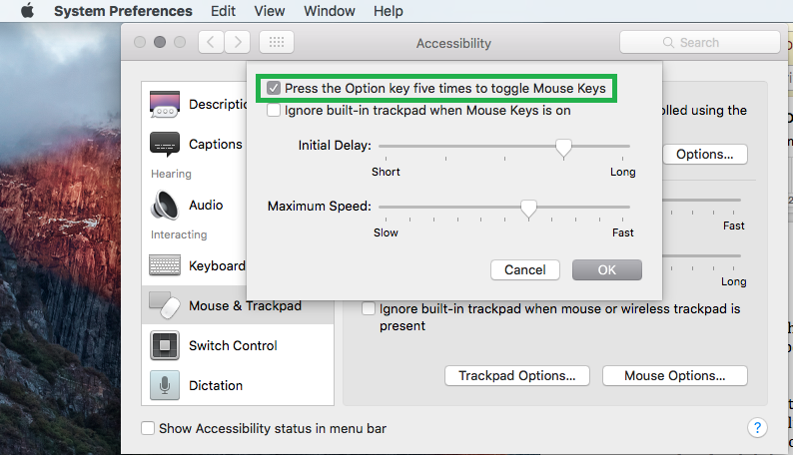The height and width of the screenshot is (455, 793).
Task: Click the Cancel button
Action: [x=525, y=270]
